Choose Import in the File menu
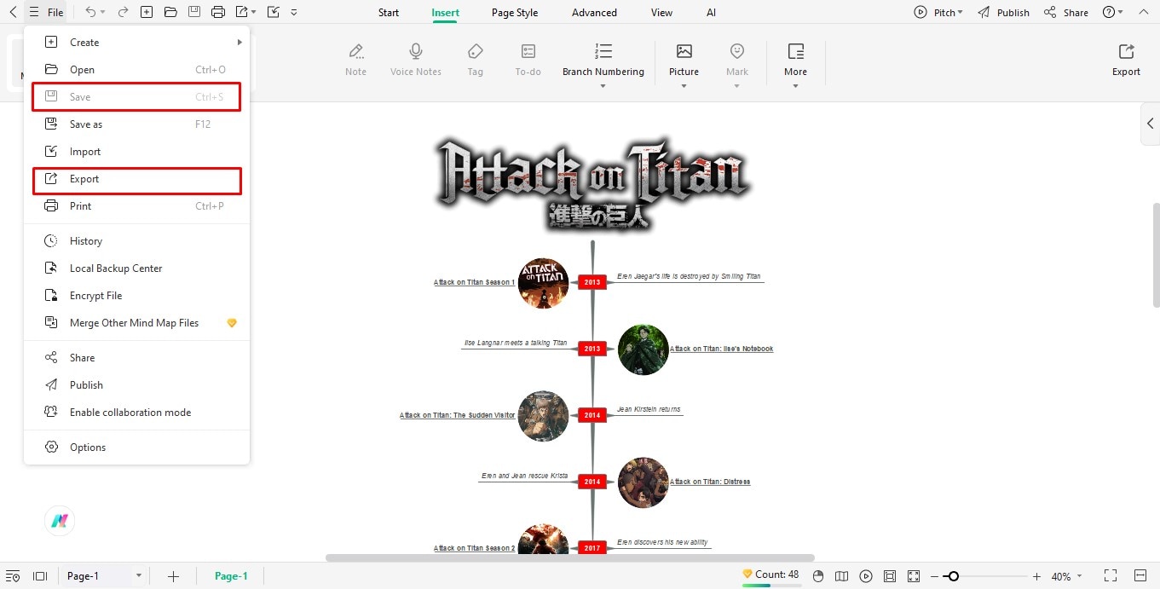The width and height of the screenshot is (1160, 589). pyautogui.click(x=136, y=152)
